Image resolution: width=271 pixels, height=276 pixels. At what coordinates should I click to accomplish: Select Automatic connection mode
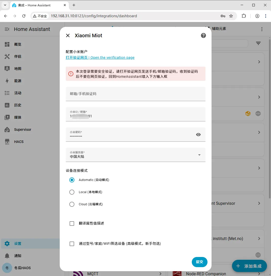pos(72,180)
